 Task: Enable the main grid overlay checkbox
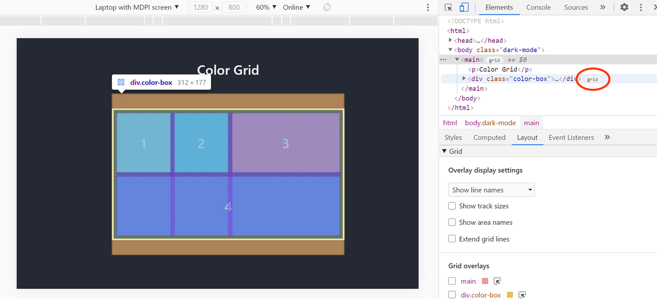(452, 281)
